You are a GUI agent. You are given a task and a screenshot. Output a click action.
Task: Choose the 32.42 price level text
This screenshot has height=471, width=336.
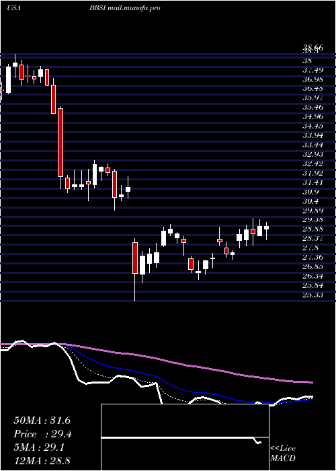[x=313, y=164]
